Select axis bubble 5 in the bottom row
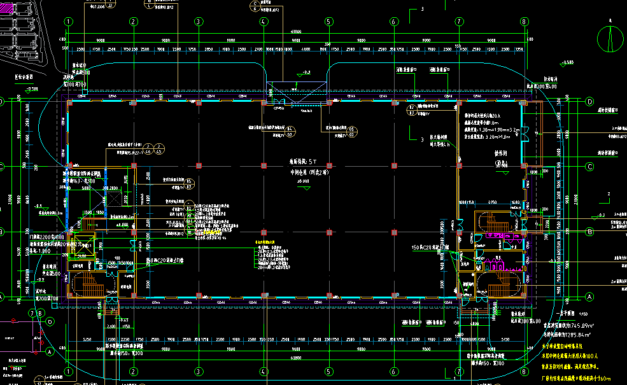 [328, 372]
